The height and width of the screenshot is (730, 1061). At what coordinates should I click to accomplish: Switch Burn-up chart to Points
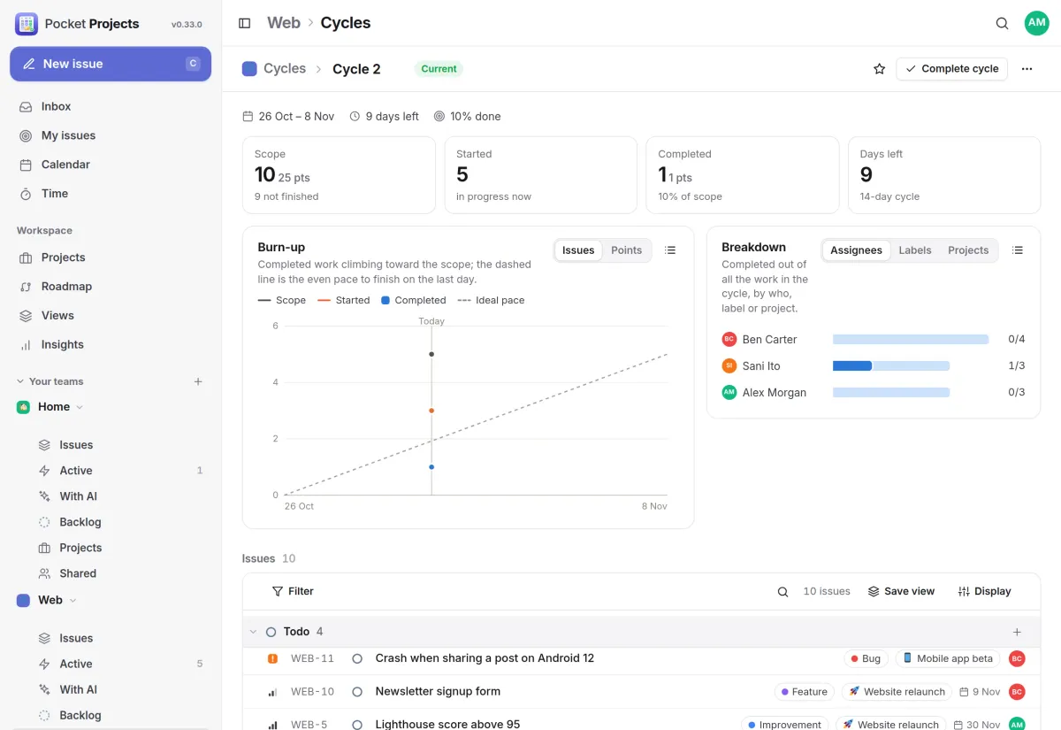click(626, 250)
